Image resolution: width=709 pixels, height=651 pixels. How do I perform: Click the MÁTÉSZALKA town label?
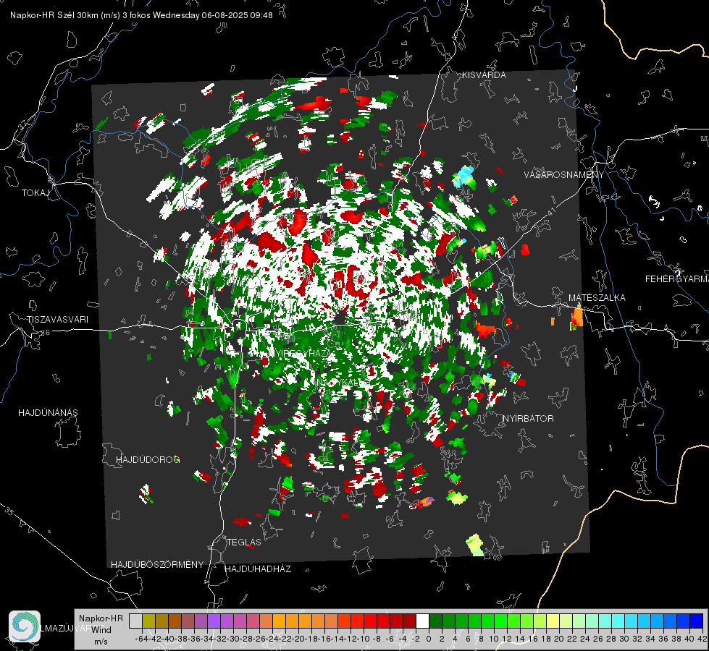tap(597, 297)
